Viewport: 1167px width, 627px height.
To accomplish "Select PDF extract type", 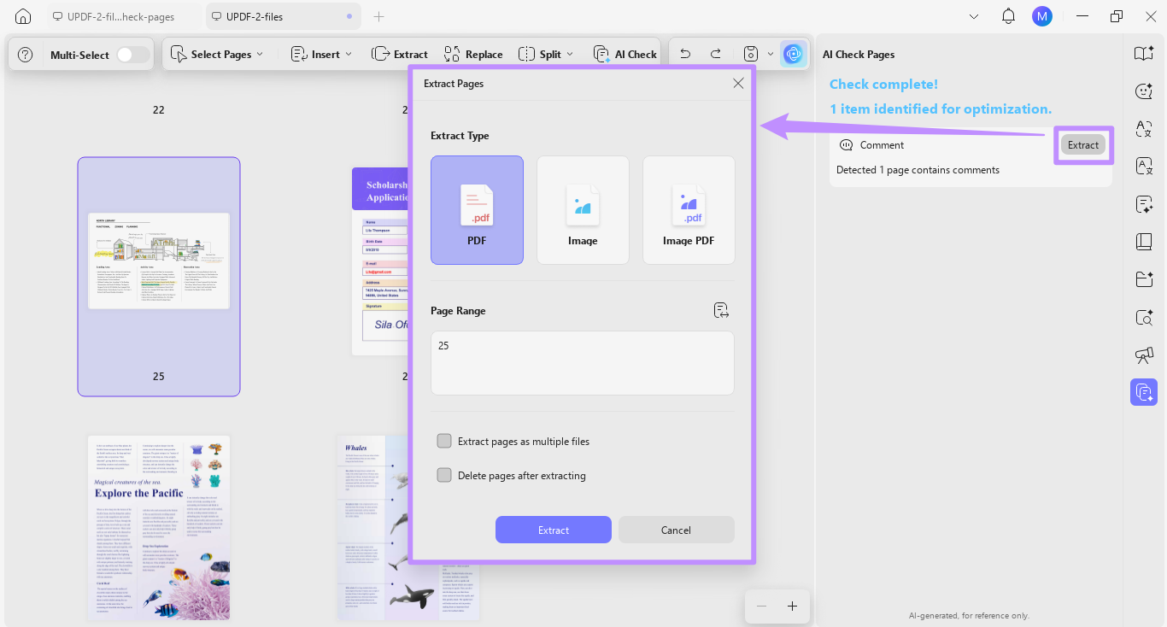I will point(477,210).
